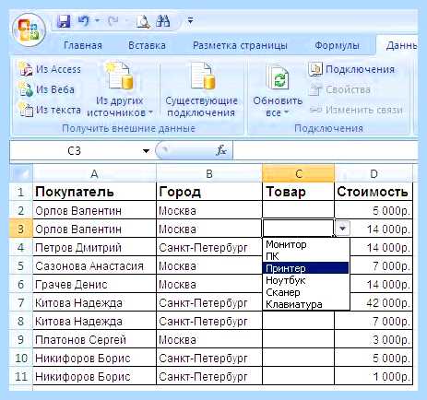Import data with Из текста
The height and width of the screenshot is (400, 427).
(50, 110)
